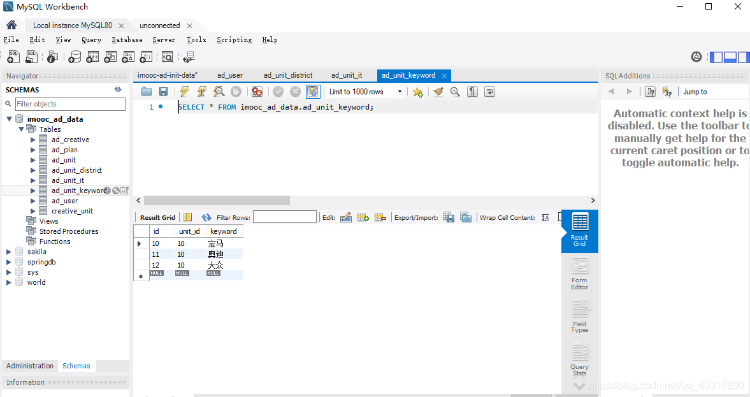Focus the Filter Rows input box
The width and height of the screenshot is (750, 397).
point(285,217)
